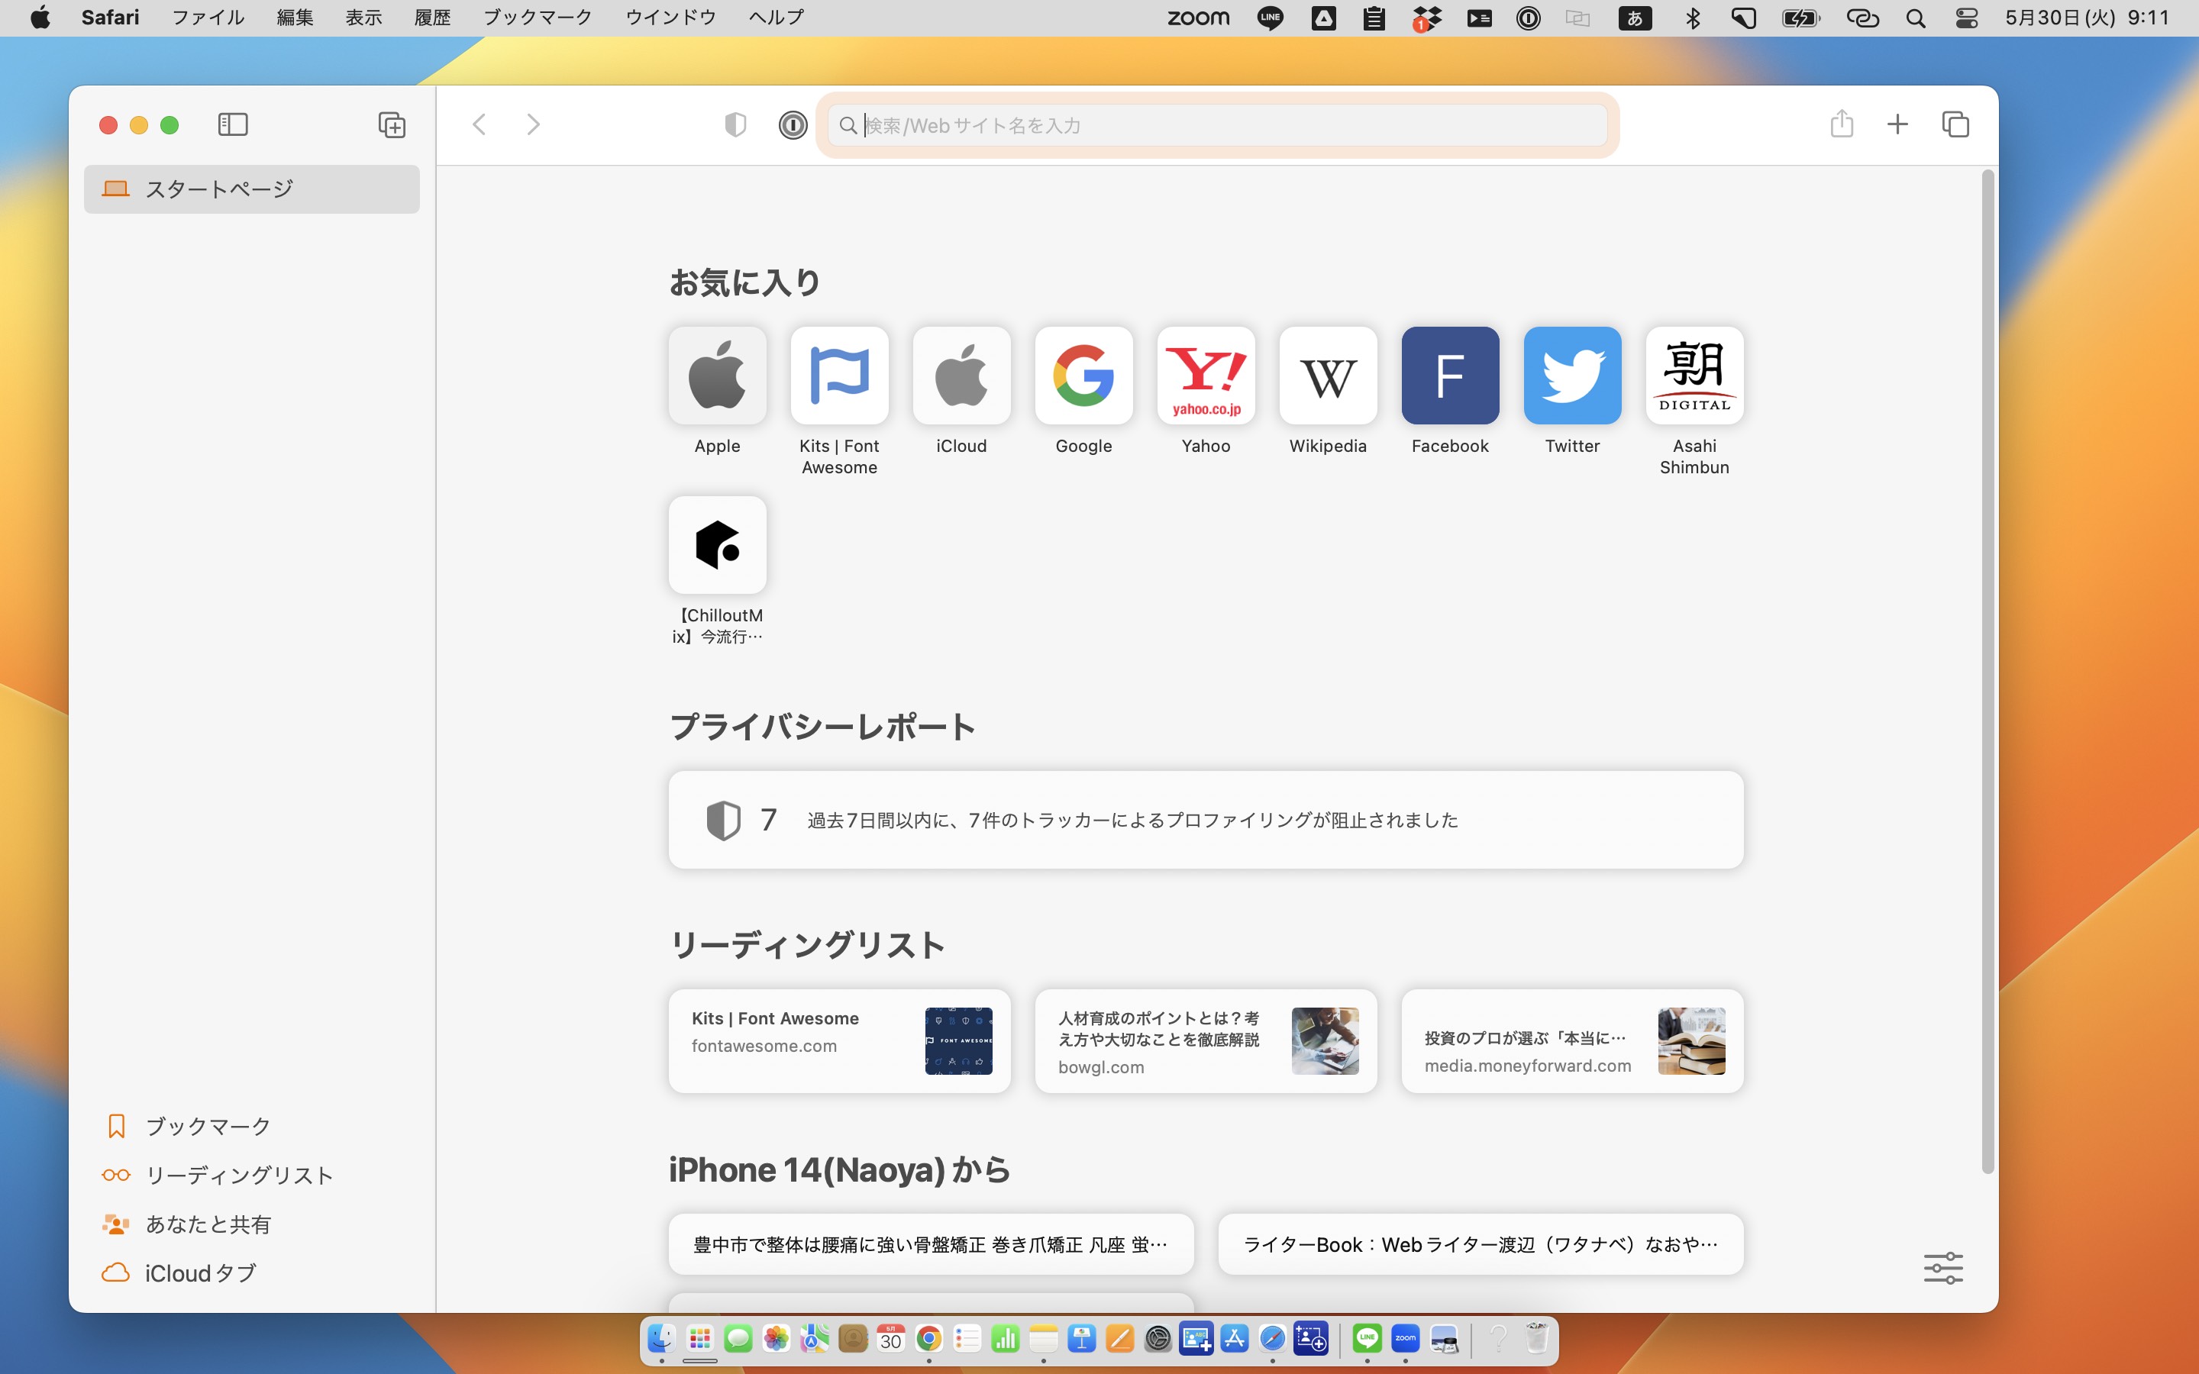Toggle the Japanese input source indicator
The height and width of the screenshot is (1374, 2199).
[1635, 18]
